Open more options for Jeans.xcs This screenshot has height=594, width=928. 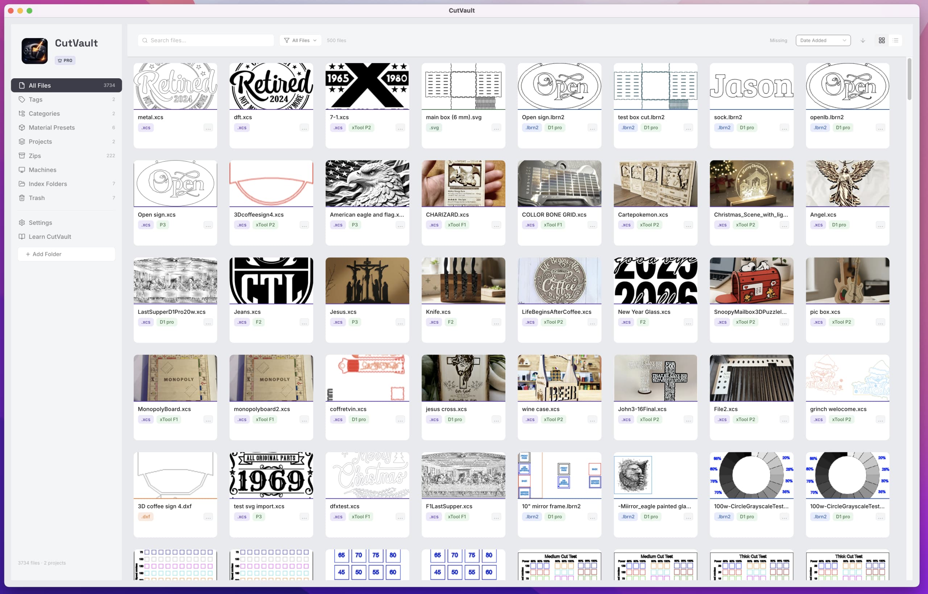[x=304, y=322]
